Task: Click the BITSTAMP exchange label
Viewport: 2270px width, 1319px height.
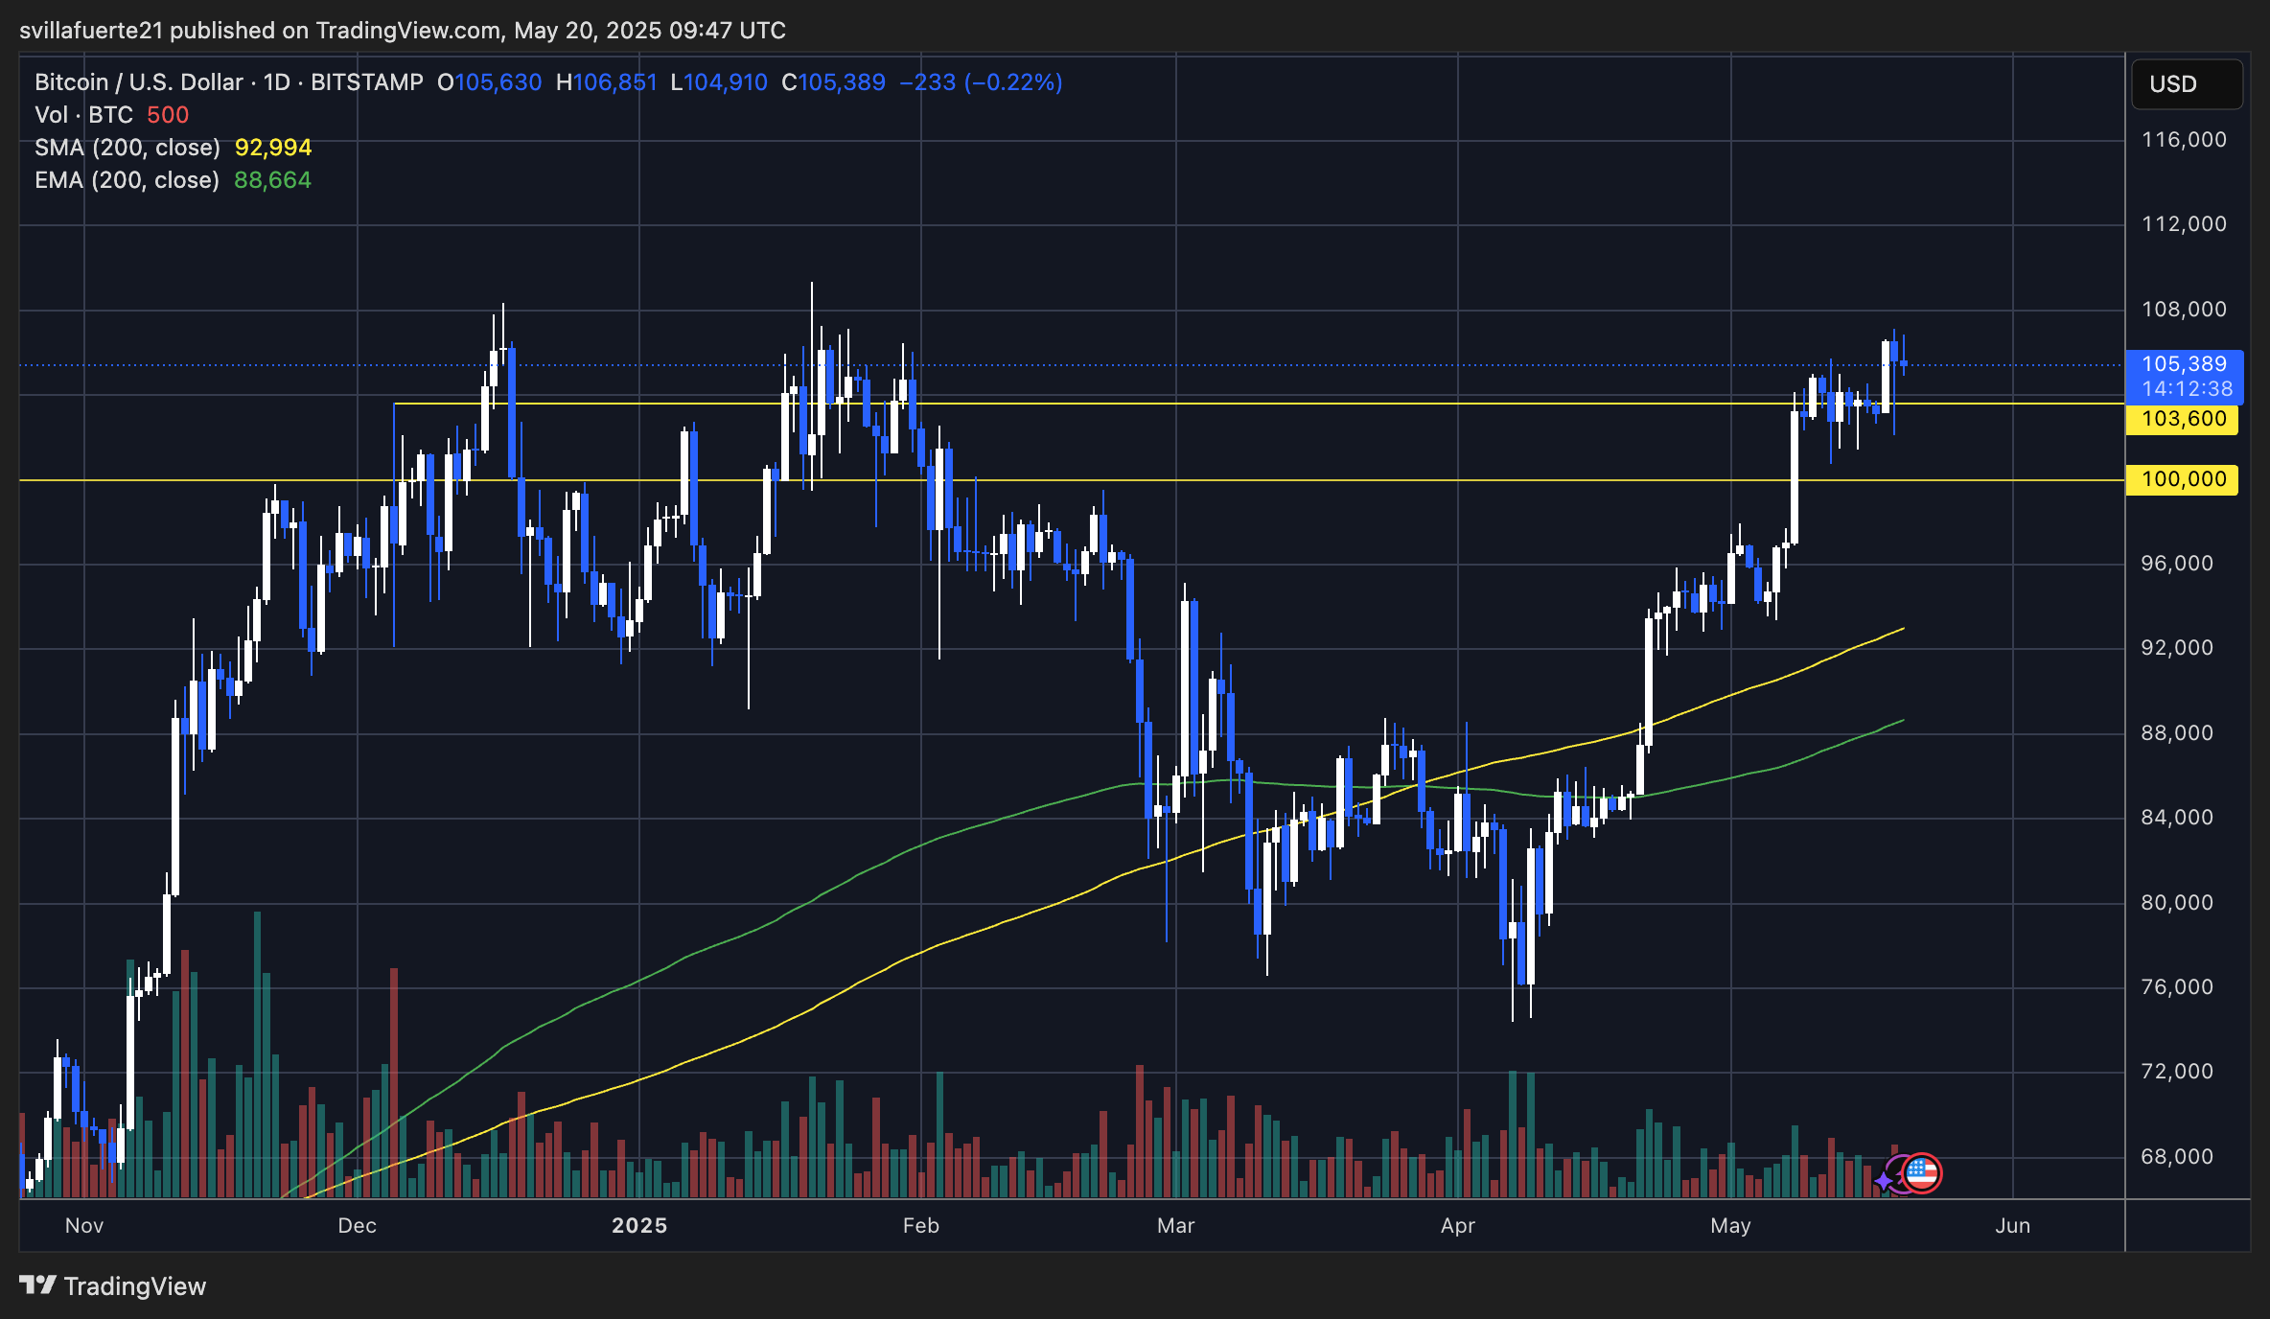Action: pos(367,82)
